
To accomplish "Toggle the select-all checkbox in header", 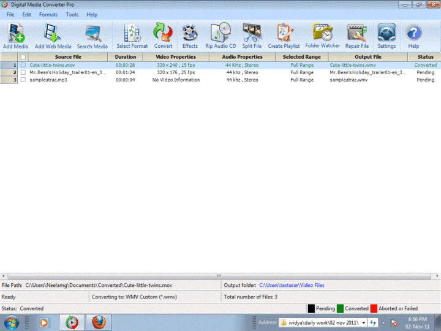I will 23,57.
